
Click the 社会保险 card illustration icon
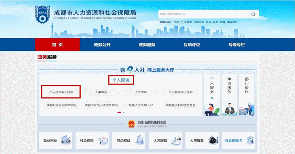[x=103, y=140]
